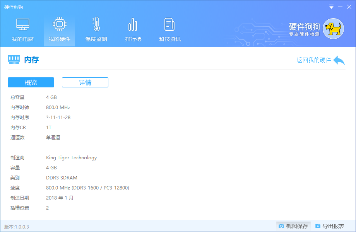Screen dimensions: 356x232
Task: Click the King Tiger Technology text
Action: coord(72,158)
